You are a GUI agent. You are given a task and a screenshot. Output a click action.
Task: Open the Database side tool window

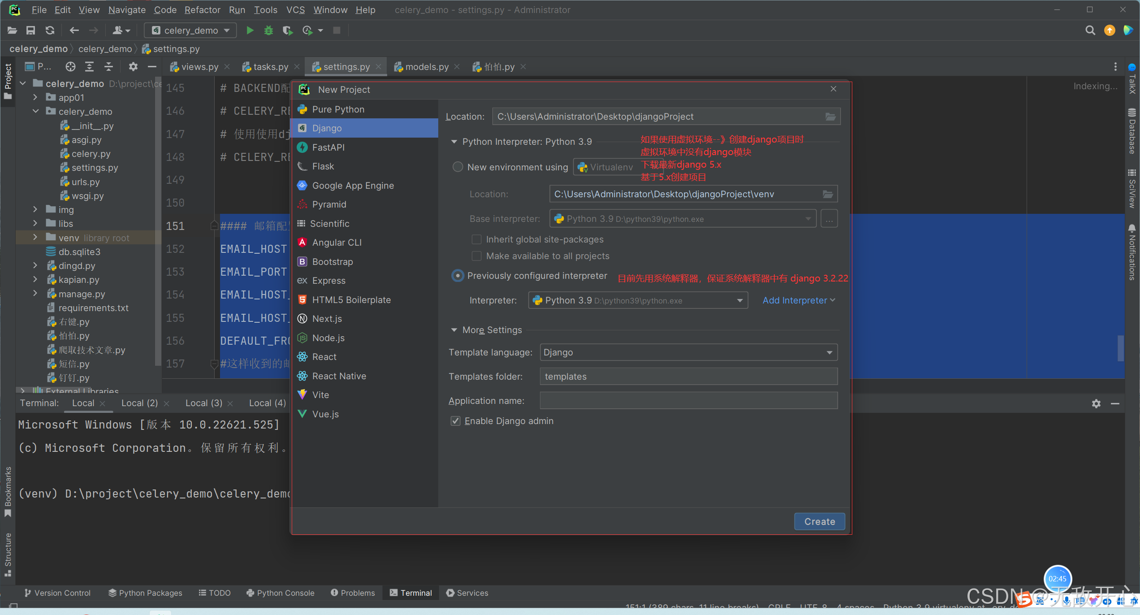(x=1132, y=131)
